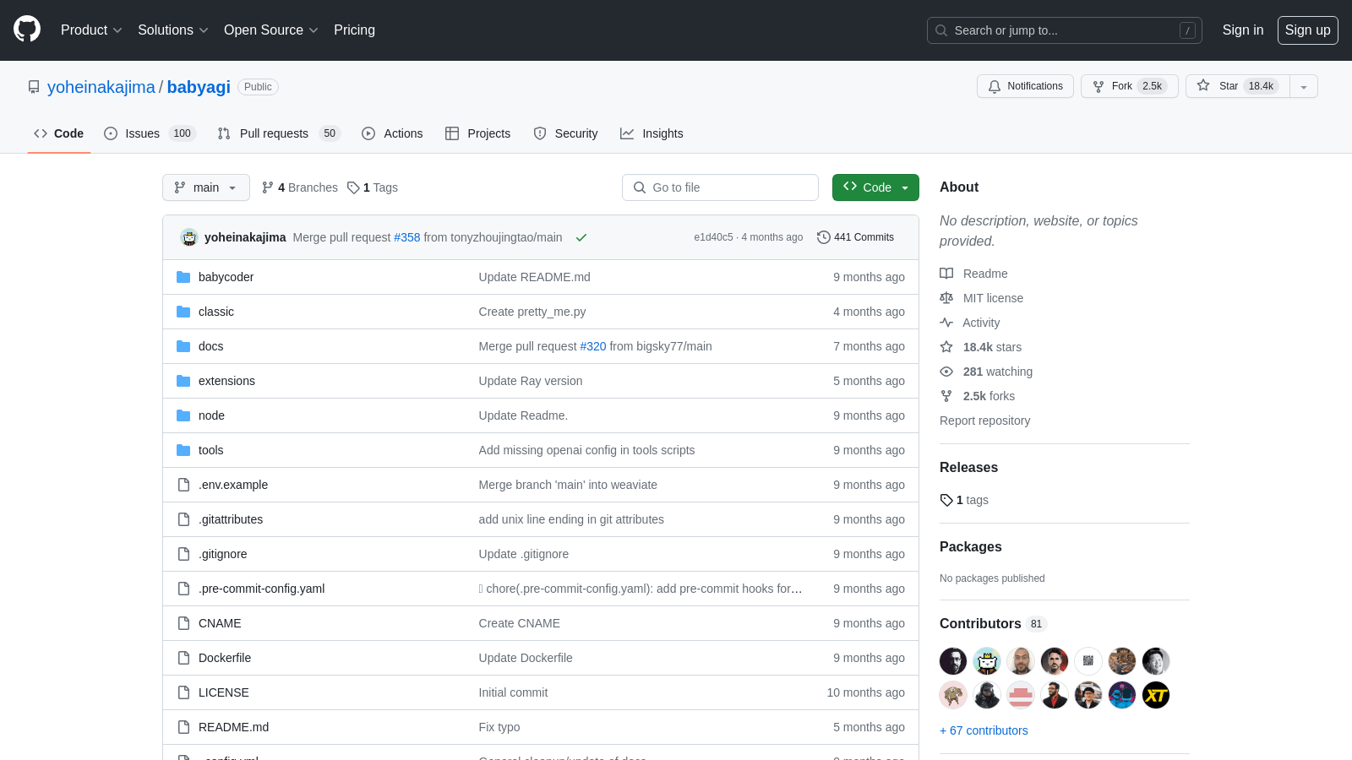Image resolution: width=1352 pixels, height=760 pixels.
Task: Open the main branch selector dropdown
Action: 206,187
